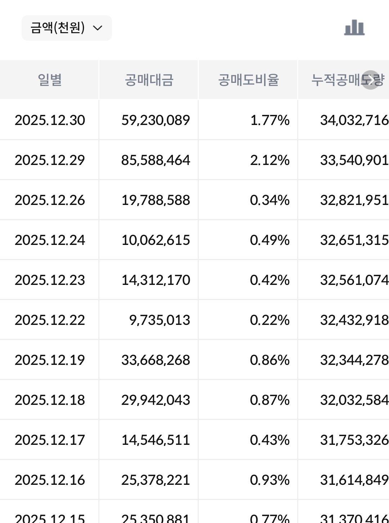Click the right arrow to show more columns
Viewport: 389px width, 523px height.
point(370,80)
